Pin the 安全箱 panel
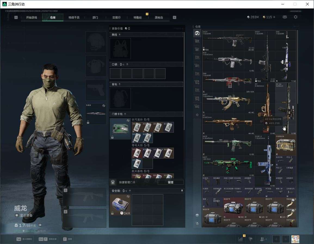 tap(182, 191)
